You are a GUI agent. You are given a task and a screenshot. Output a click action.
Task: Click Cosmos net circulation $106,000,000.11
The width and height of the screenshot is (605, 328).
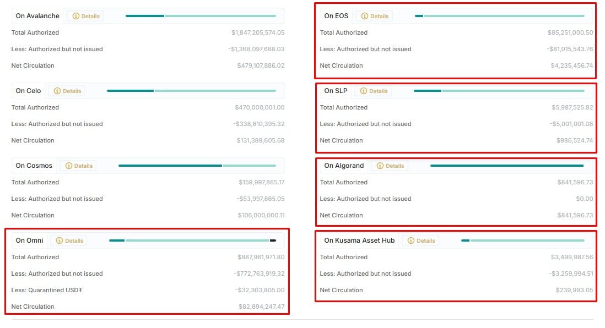261,215
